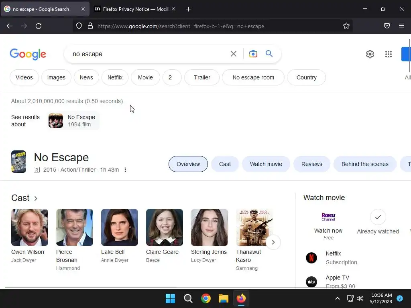Open Owen Wilson cast photo
The height and width of the screenshot is (308, 411).
pos(30,227)
